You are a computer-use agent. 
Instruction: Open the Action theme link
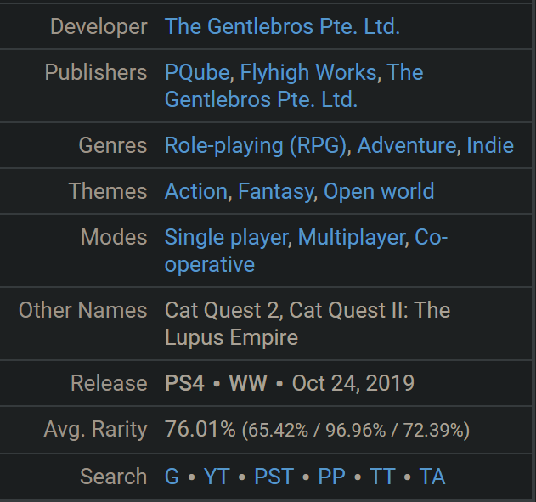click(x=196, y=191)
